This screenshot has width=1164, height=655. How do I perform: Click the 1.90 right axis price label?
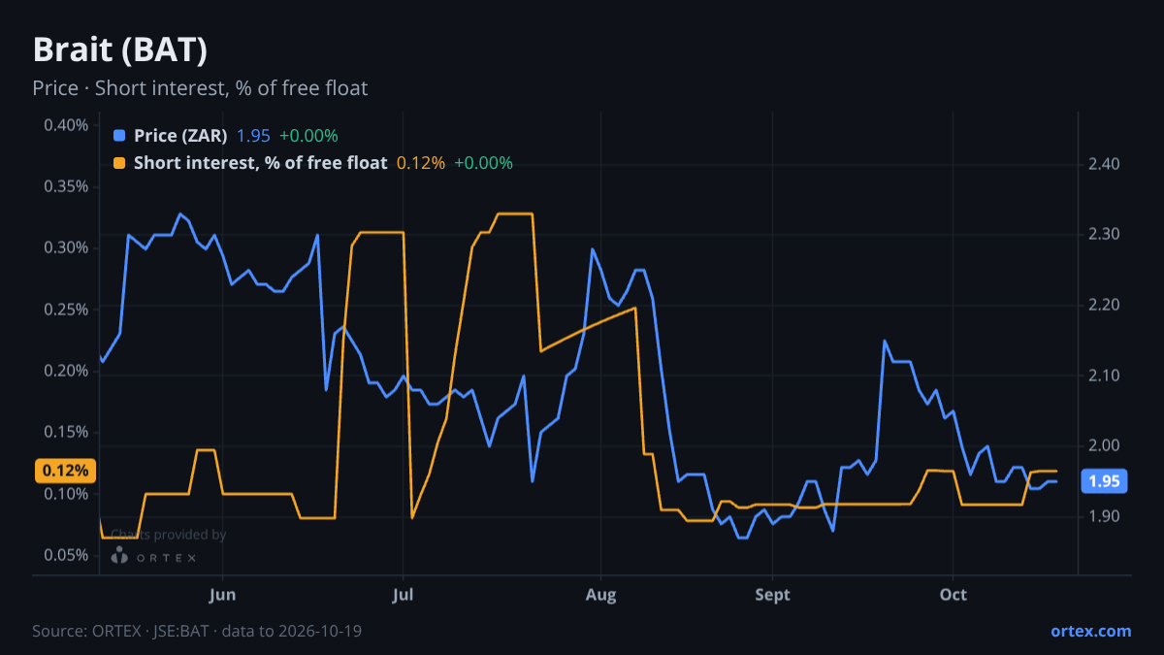[x=1104, y=516]
